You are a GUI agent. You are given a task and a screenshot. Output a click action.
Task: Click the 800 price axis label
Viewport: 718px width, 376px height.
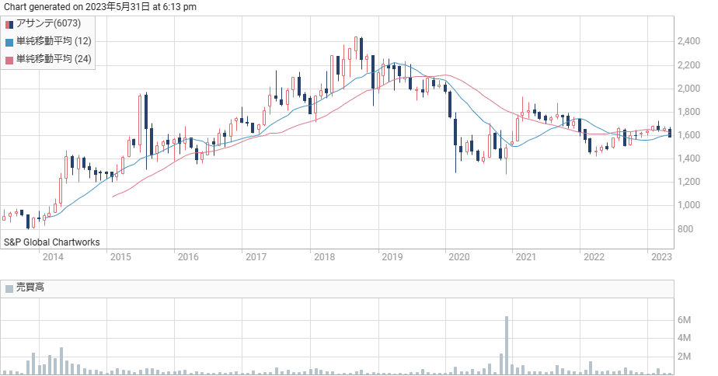(x=685, y=229)
